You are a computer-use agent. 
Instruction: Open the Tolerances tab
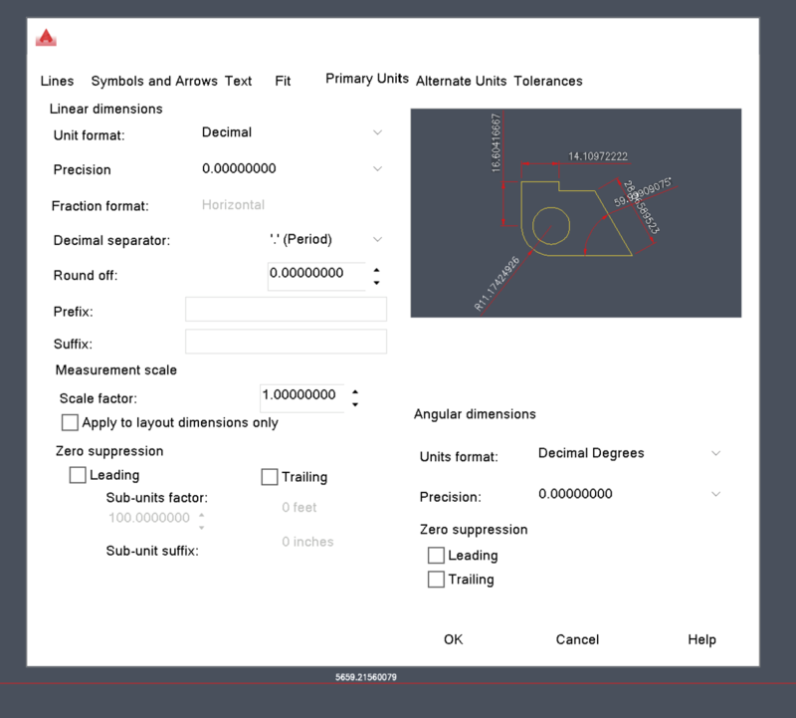(x=547, y=81)
